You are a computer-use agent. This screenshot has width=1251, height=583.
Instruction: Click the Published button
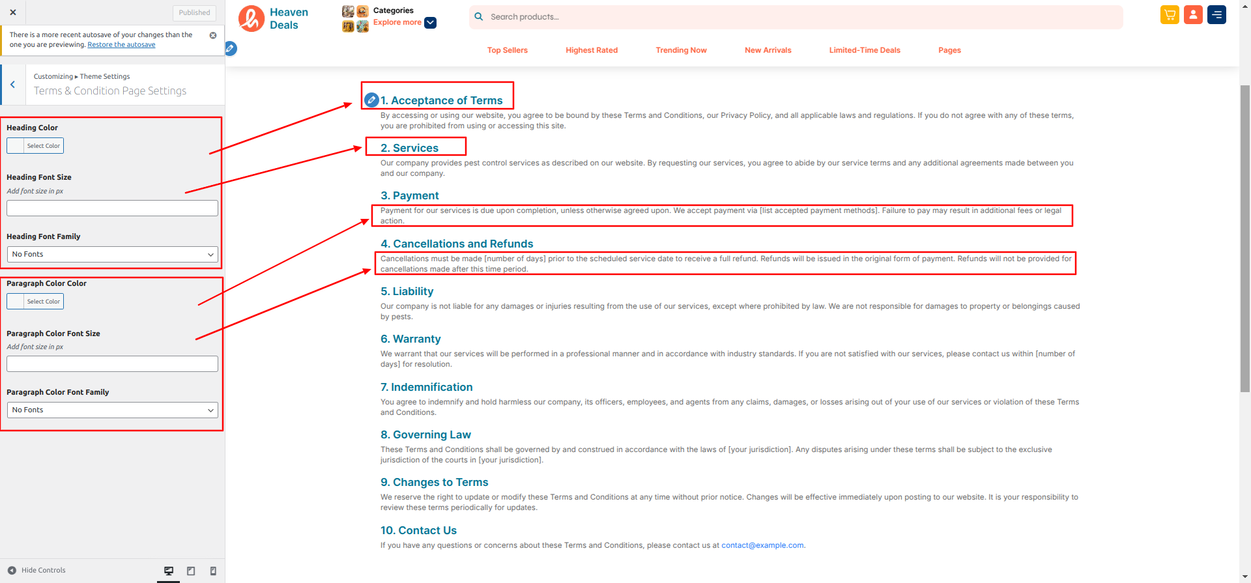tap(194, 13)
